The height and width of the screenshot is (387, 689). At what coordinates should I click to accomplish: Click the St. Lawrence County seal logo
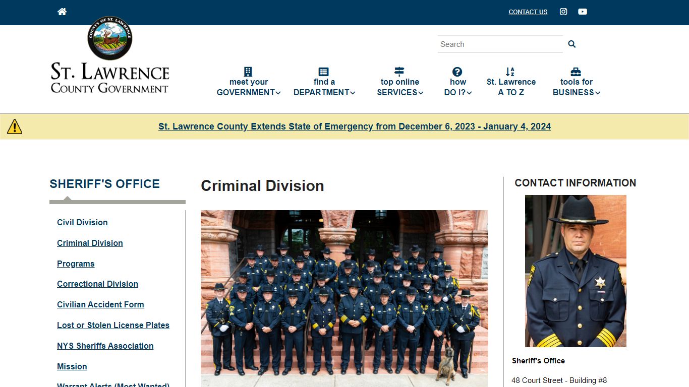[x=110, y=38]
